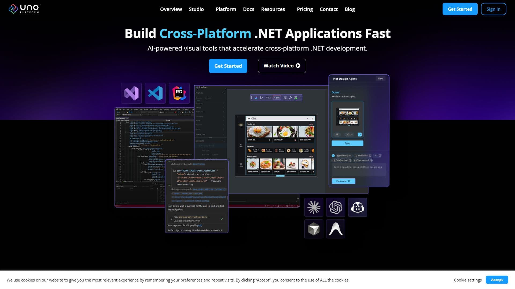
Task: Click the three-dot more icon in design toolbar
Action: tap(301, 98)
